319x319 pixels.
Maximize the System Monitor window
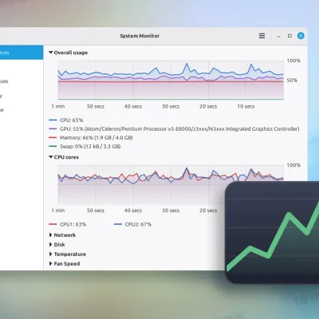(x=289, y=36)
